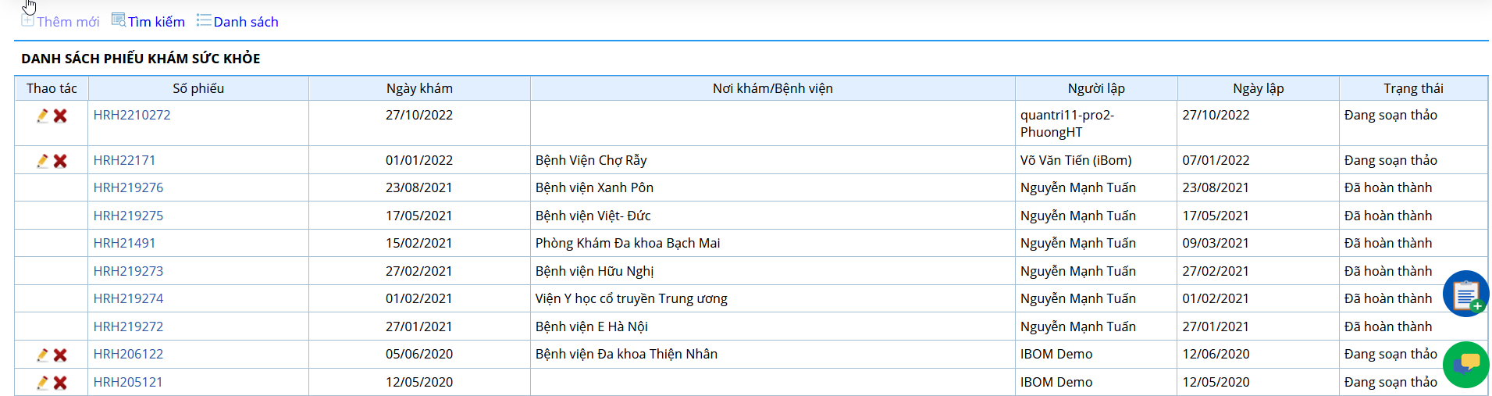Open ticket link HRH219274
The height and width of the screenshot is (396, 1492).
[x=128, y=298]
